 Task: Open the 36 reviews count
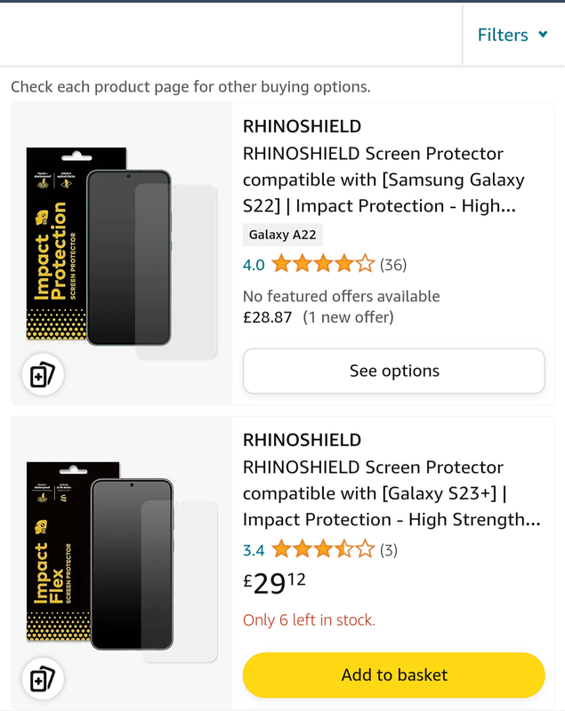click(393, 264)
